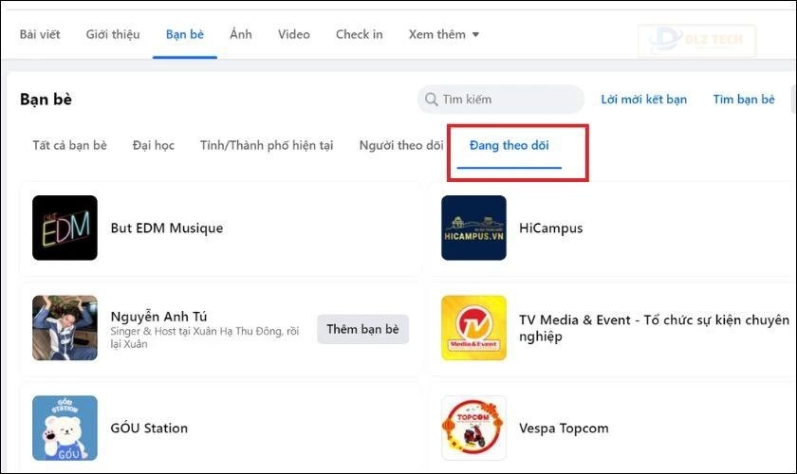
Task: Click Vespa Topcom page logo
Action: 473,428
